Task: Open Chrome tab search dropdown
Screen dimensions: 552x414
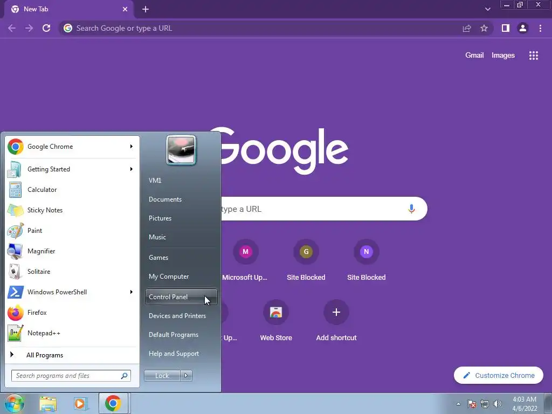Action: (487, 9)
